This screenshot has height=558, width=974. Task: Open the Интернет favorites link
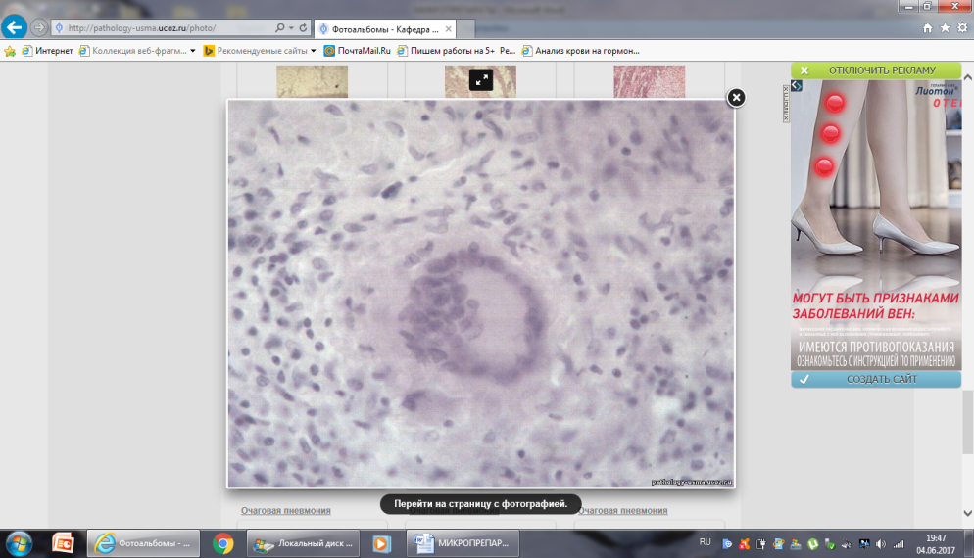pyautogui.click(x=47, y=51)
